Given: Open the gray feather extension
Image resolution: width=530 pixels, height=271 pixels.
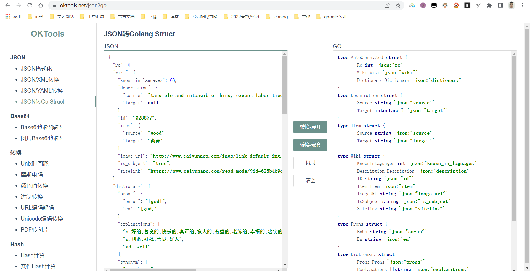Looking at the screenshot, I should (478, 6).
